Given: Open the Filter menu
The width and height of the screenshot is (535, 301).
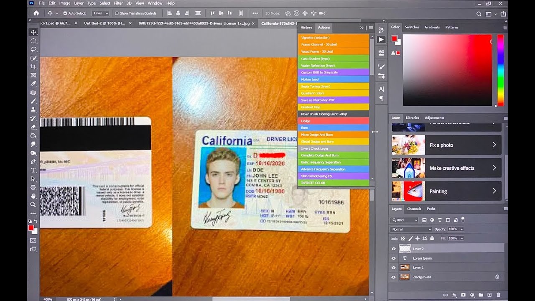Looking at the screenshot, I should (118, 3).
